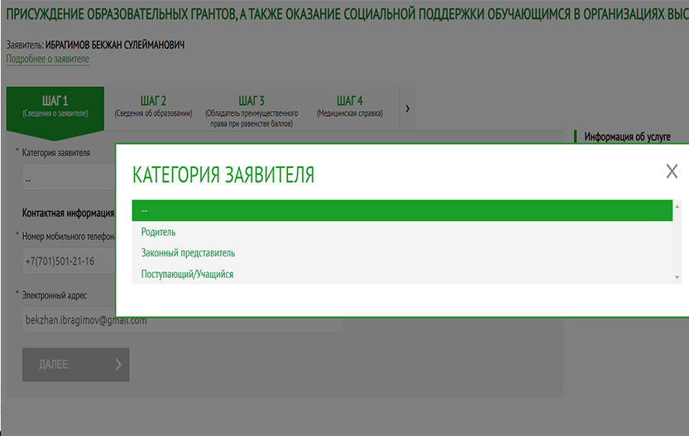
Task: Click the arrow to show more steps
Action: point(407,108)
